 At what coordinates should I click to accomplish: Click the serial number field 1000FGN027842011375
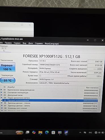[53, 65]
